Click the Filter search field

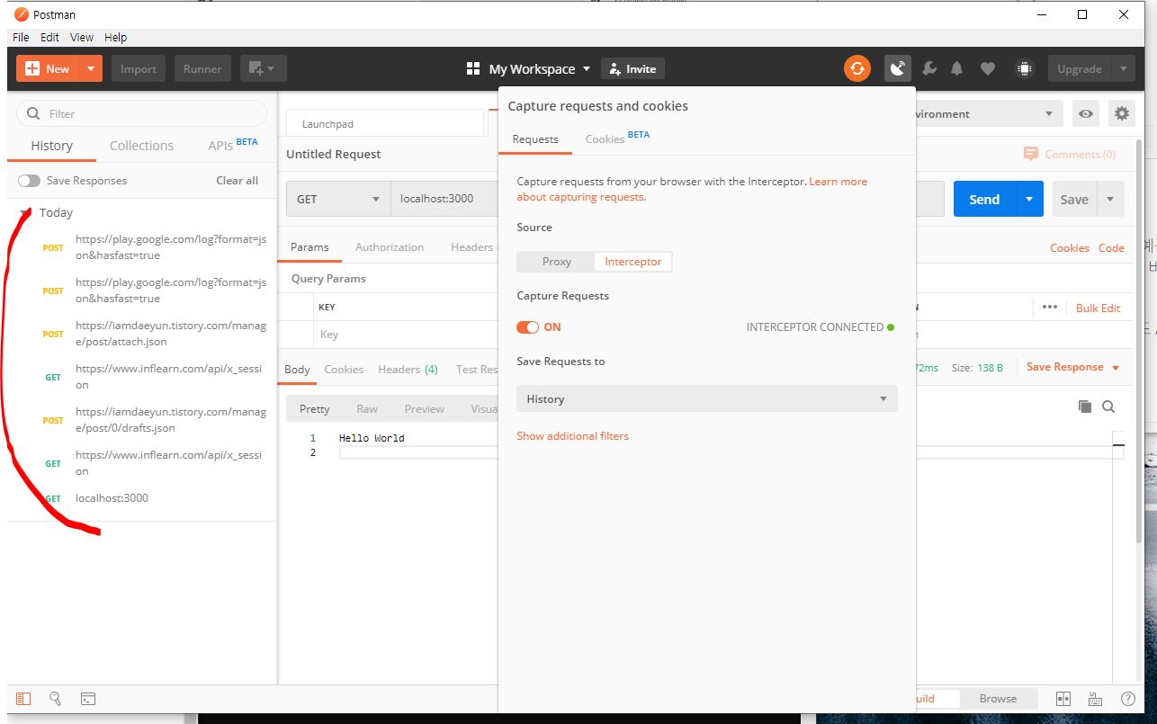[141, 113]
